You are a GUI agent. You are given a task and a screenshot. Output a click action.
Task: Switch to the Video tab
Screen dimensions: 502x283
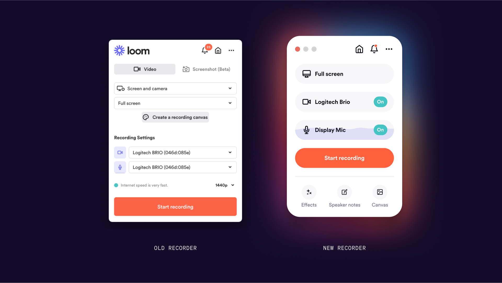coord(145,69)
